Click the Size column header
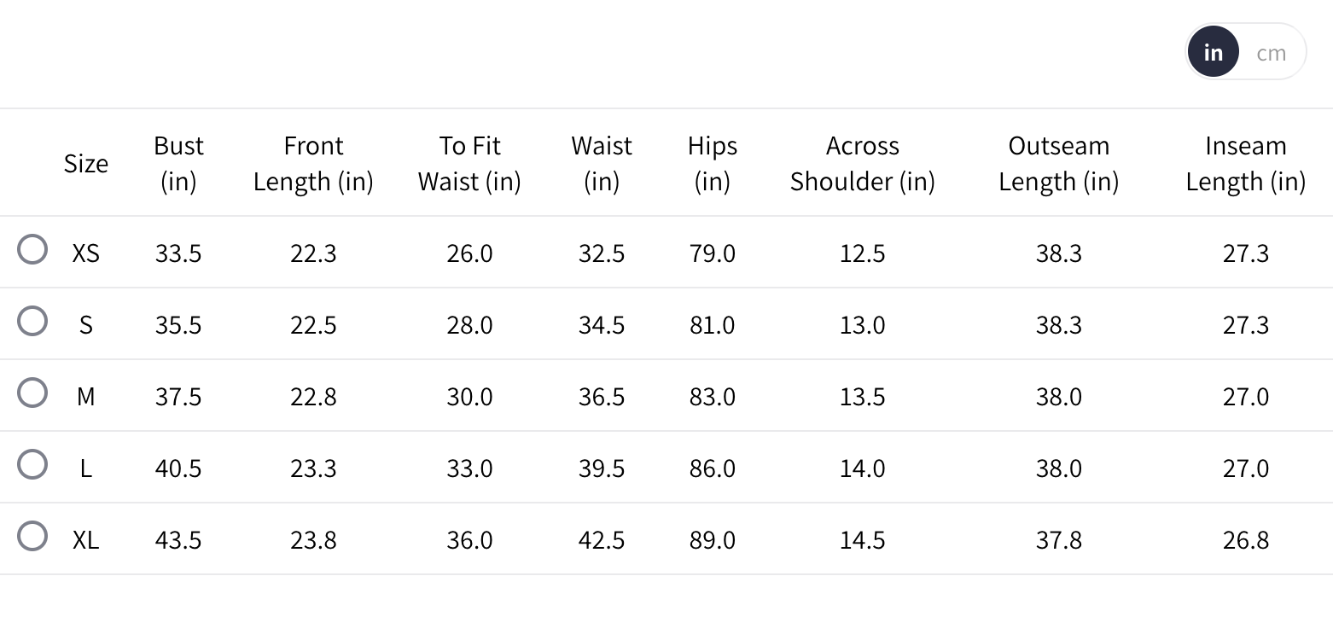Screen dimensions: 1333x640 (86, 163)
